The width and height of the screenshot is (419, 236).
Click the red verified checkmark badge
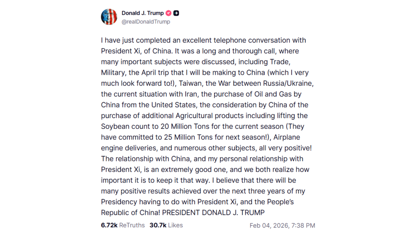[x=168, y=13]
